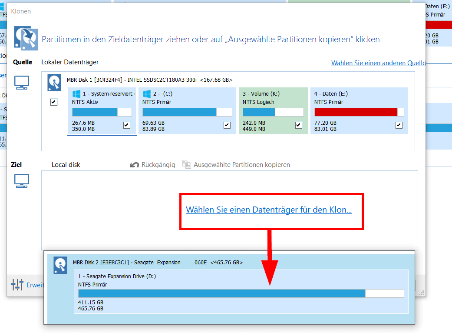Click the resize grip at dialog corner
Image resolution: width=452 pixels, height=333 pixels.
[422, 293]
